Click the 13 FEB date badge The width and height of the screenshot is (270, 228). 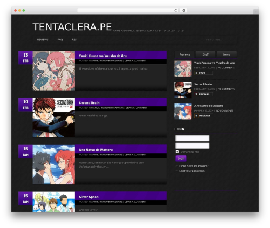pyautogui.click(x=25, y=58)
